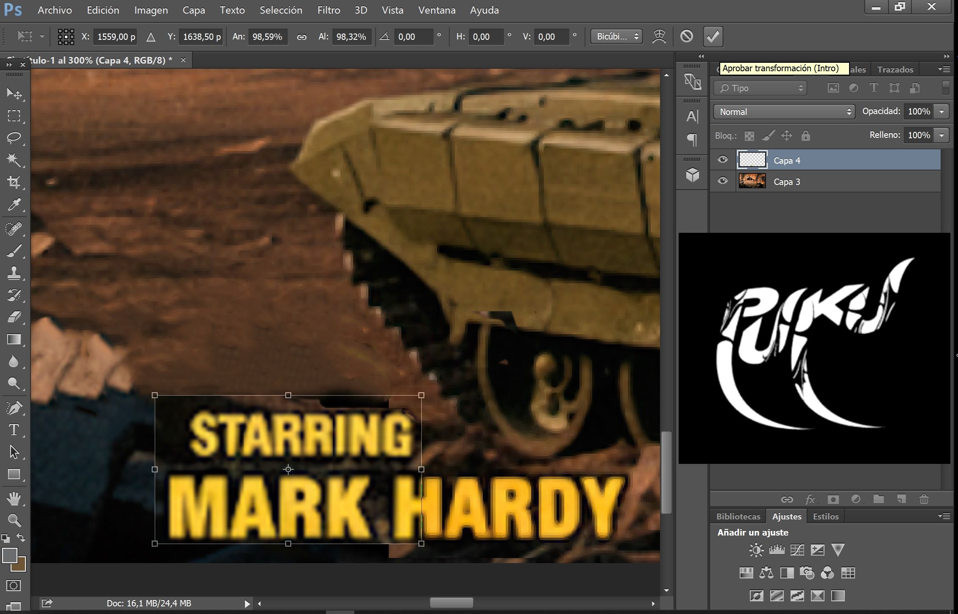Switch to the Estilos tab

point(825,516)
